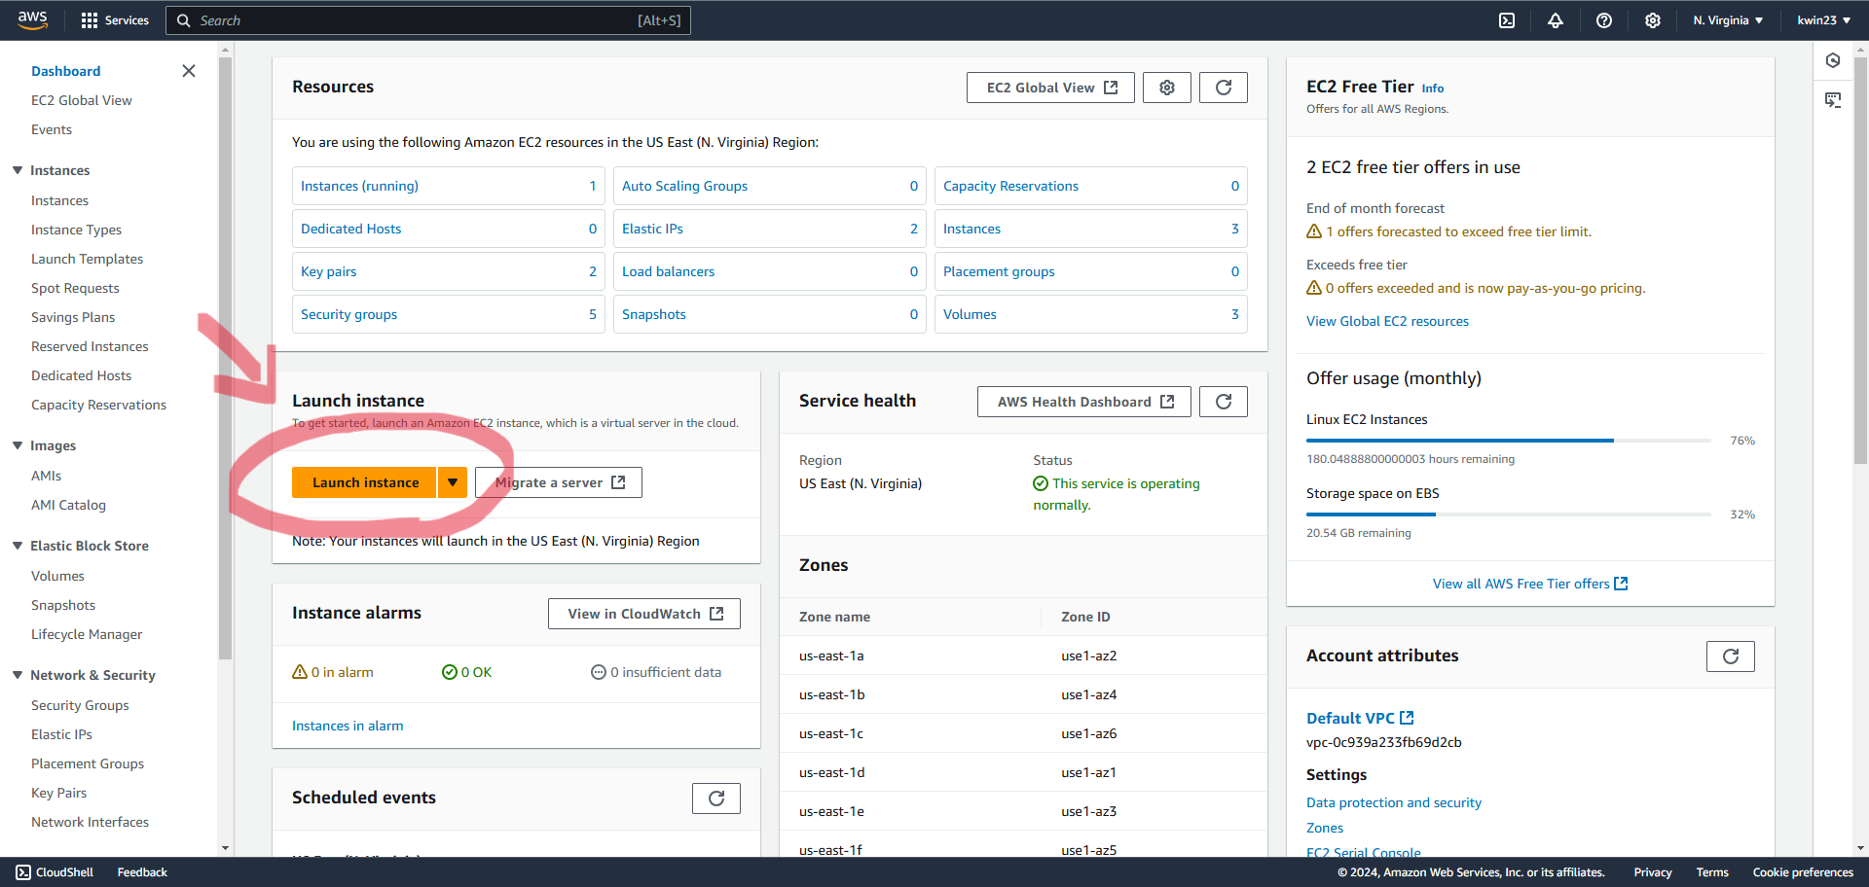Image resolution: width=1869 pixels, height=887 pixels.
Task: Click the EC2 Free Tier Info link
Action: (1433, 89)
